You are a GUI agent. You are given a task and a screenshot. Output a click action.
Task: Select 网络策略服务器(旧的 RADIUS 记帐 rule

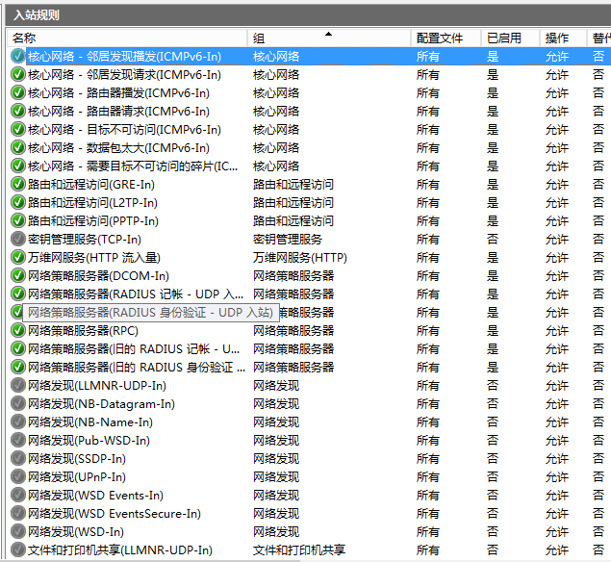pyautogui.click(x=134, y=349)
